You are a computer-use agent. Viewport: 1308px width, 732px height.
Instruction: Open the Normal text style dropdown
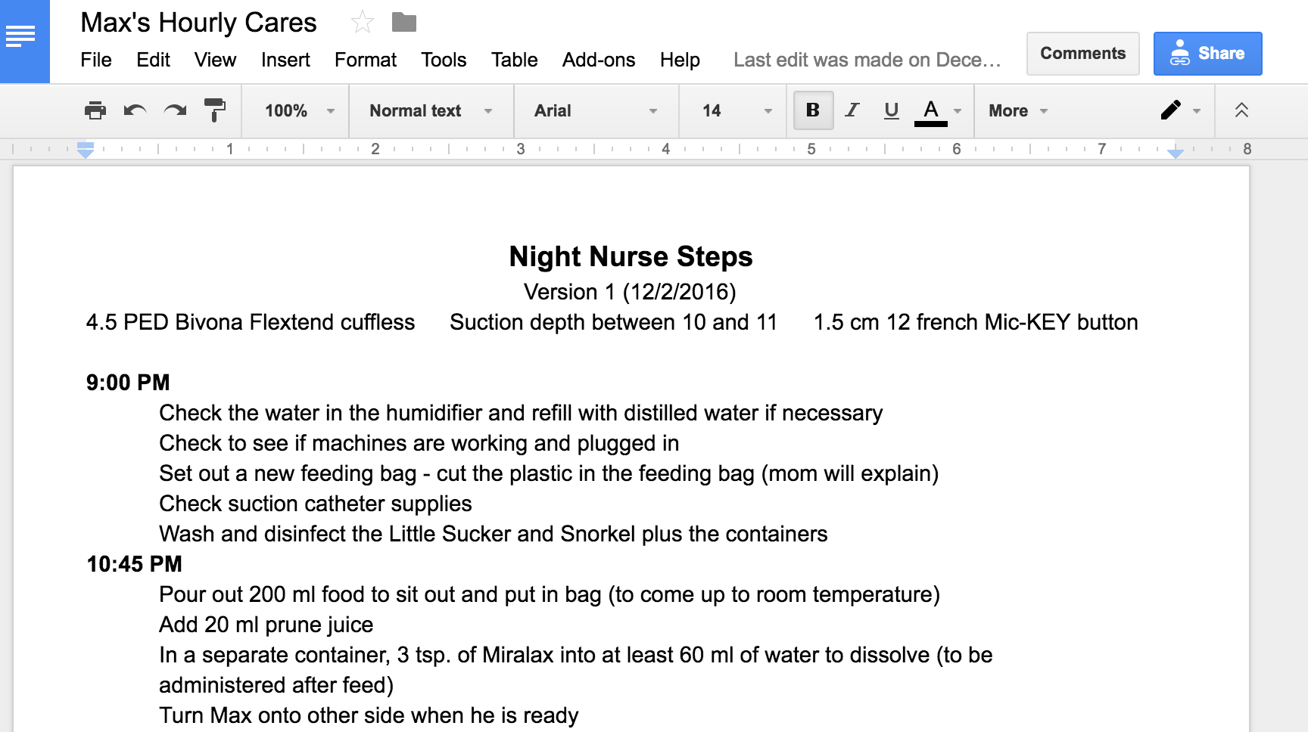tap(431, 110)
